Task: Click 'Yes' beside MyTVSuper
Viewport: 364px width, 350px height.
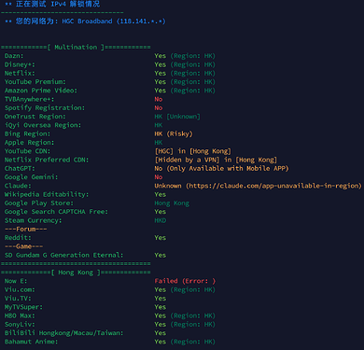Action: [x=161, y=307]
